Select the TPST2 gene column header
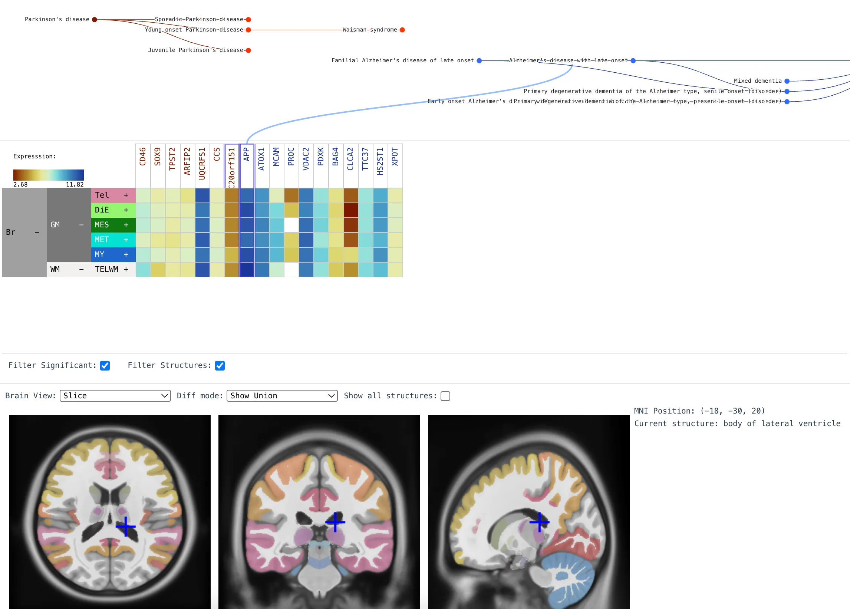This screenshot has width=850, height=609. [173, 166]
